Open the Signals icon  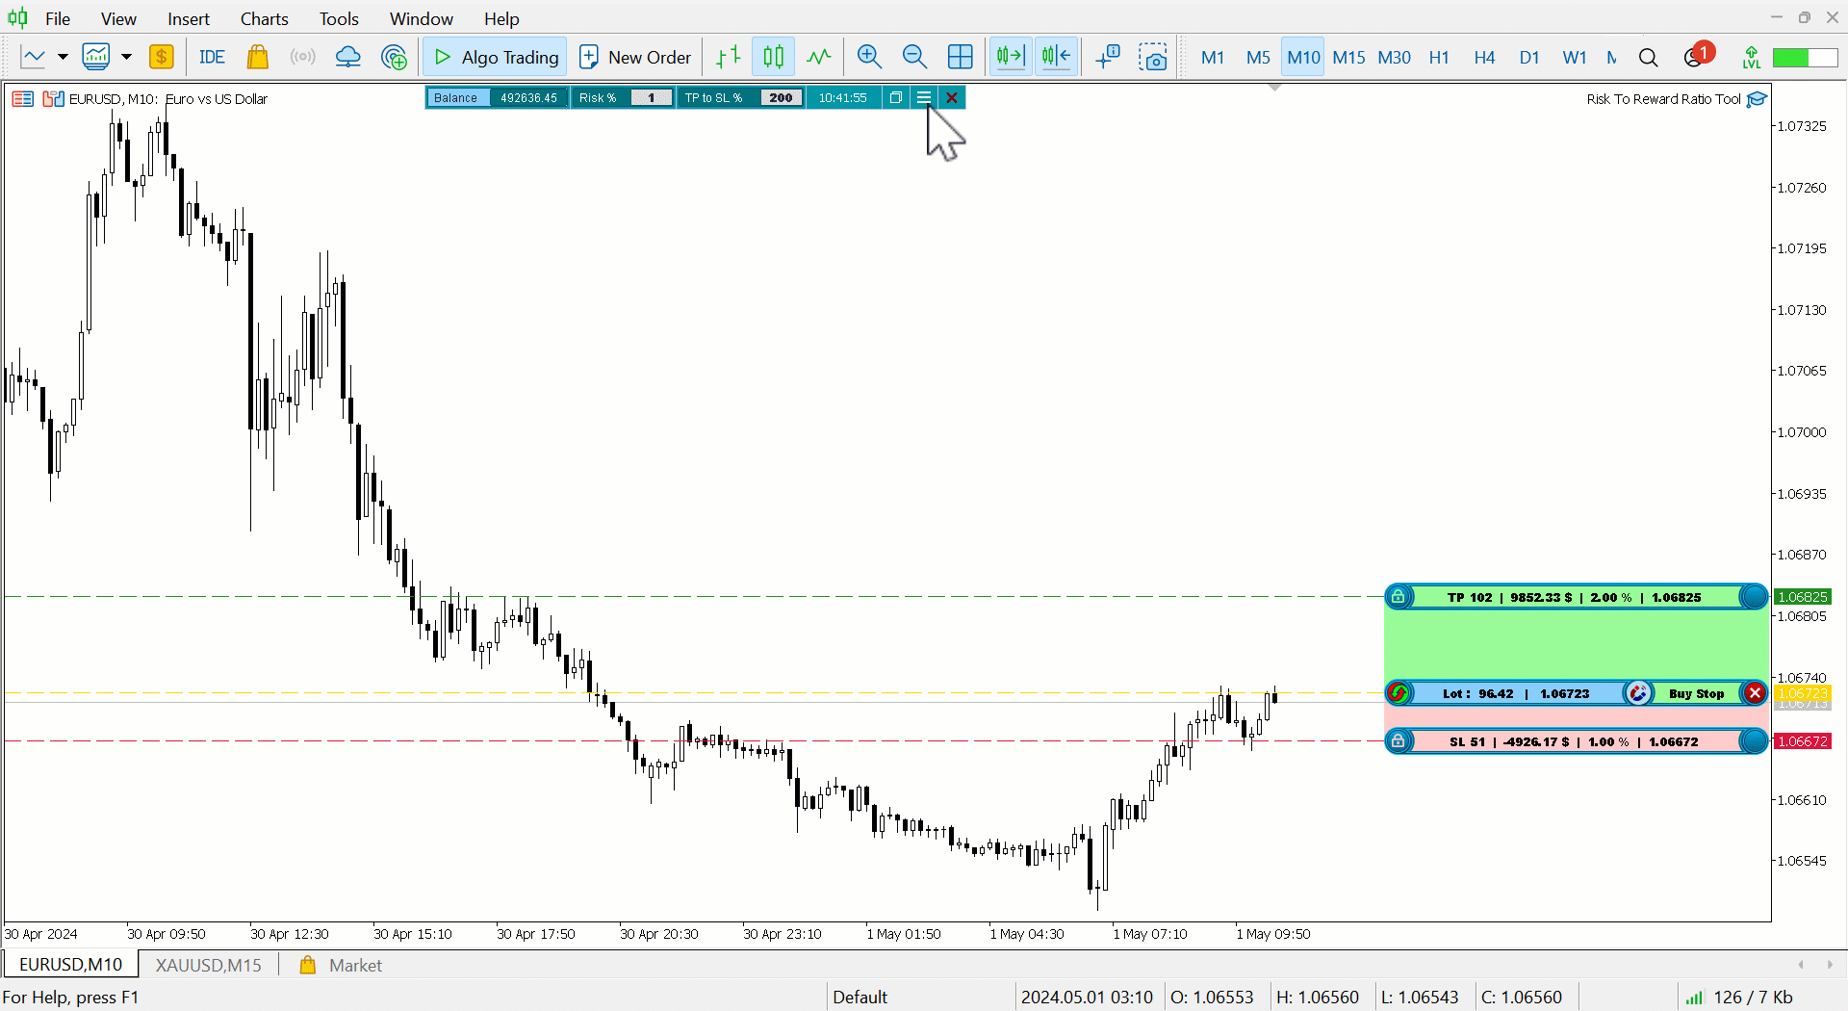[302, 56]
